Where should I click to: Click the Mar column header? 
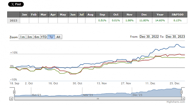coord(43,15)
